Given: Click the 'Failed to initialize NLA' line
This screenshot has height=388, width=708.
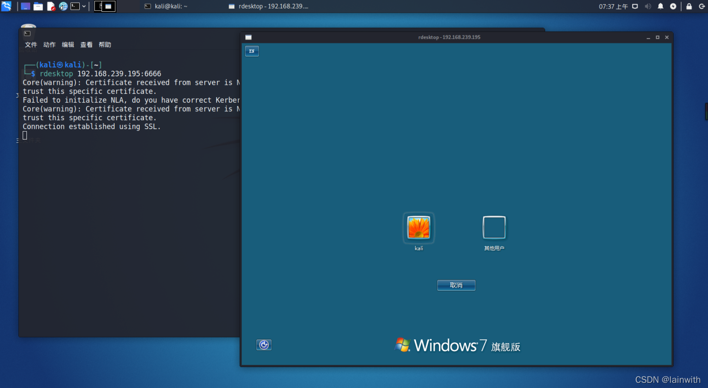Looking at the screenshot, I should (x=131, y=100).
